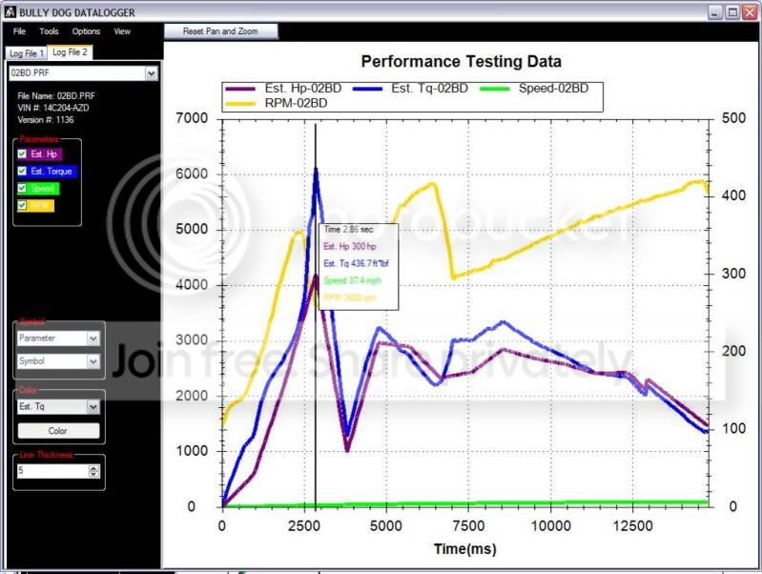Click the Color button
Image resolution: width=762 pixels, height=574 pixels.
pyautogui.click(x=58, y=431)
